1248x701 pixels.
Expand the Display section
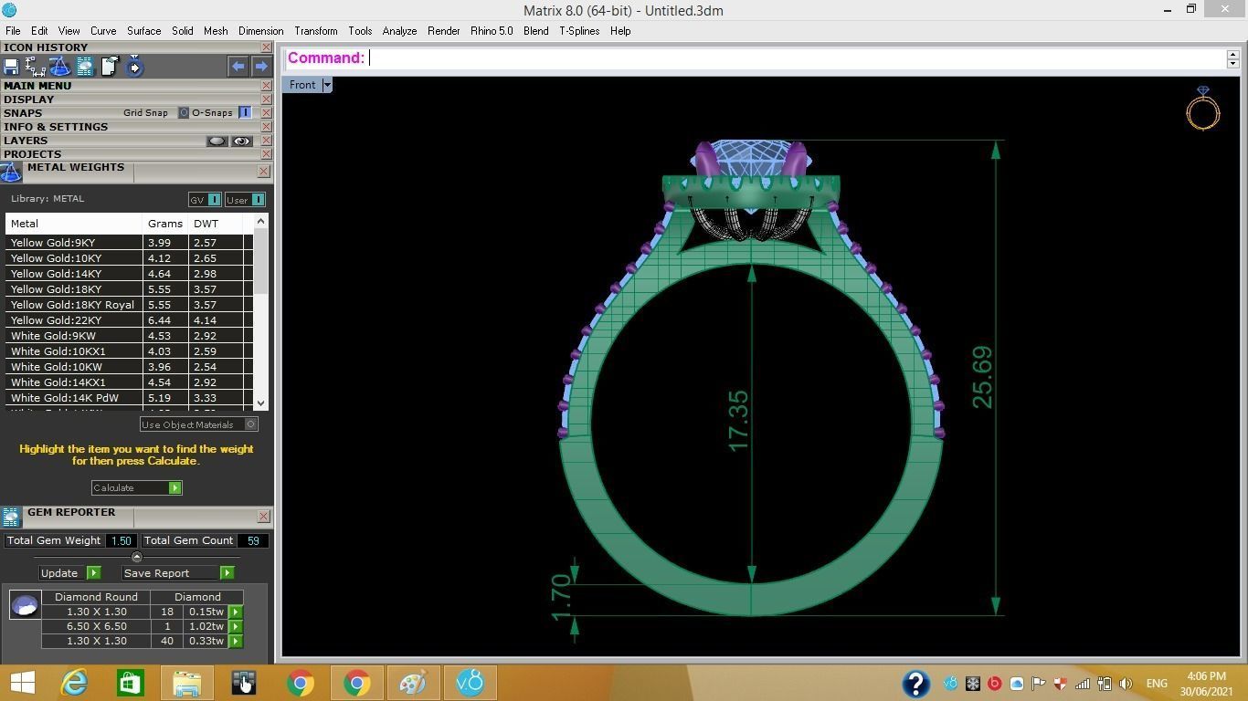tap(28, 99)
